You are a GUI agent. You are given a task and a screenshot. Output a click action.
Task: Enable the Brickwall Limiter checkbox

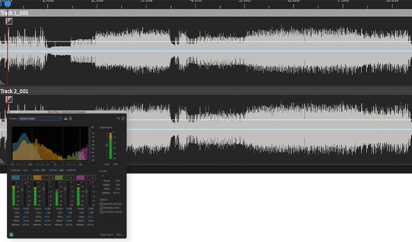(102, 208)
